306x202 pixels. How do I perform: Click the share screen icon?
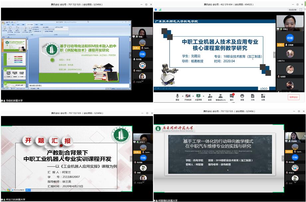point(198,96)
